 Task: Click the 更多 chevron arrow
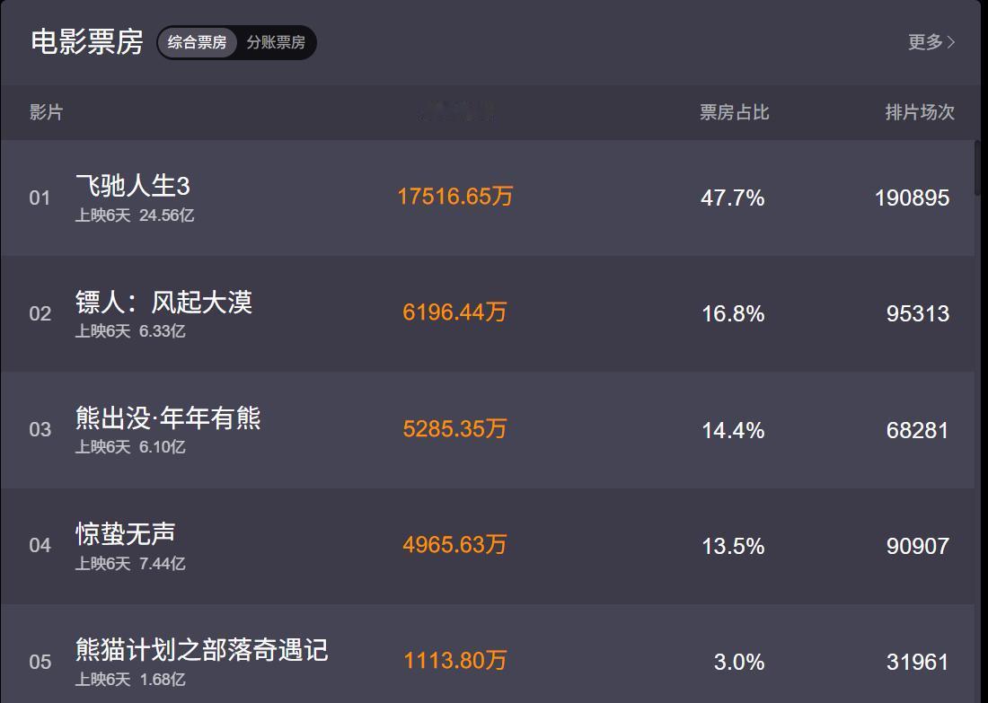click(x=952, y=41)
